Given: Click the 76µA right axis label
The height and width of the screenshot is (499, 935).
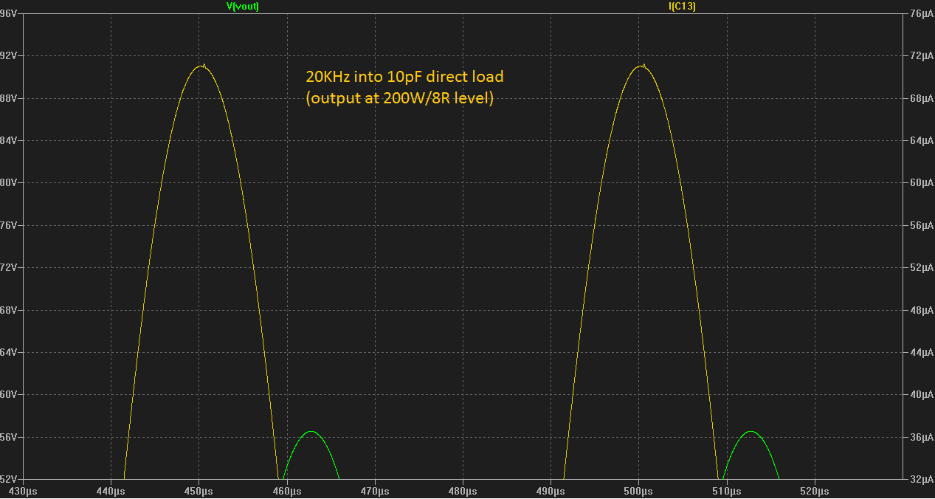Looking at the screenshot, I should [x=922, y=13].
